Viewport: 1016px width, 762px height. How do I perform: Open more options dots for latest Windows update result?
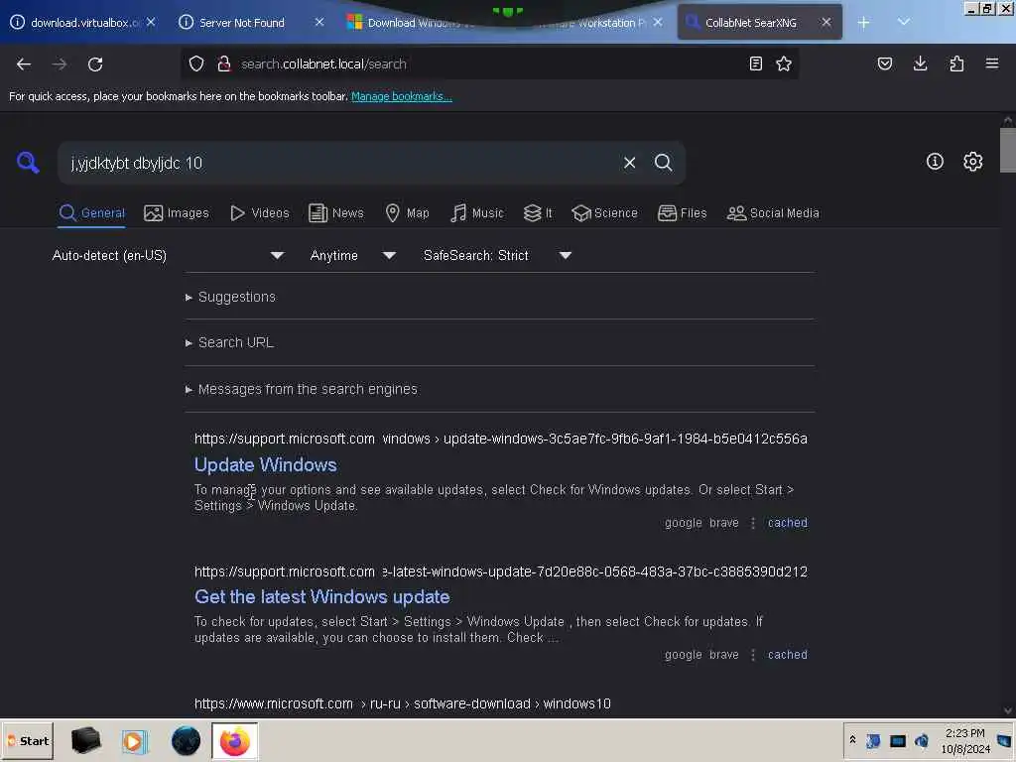point(753,655)
